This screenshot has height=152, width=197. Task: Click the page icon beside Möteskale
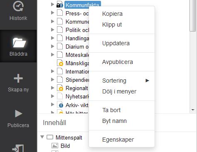coord(60,55)
